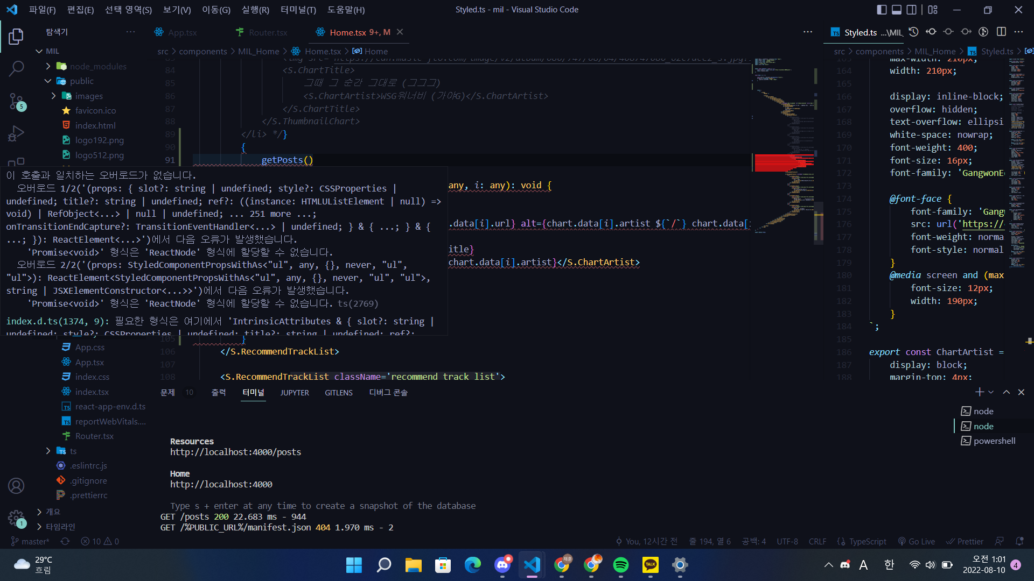
Task: Maximize the panel with the chevron-up icon
Action: tap(1006, 392)
